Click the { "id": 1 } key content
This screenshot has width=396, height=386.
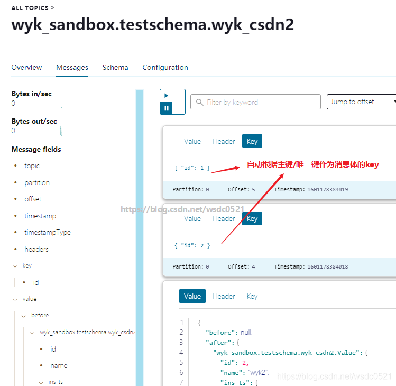192,168
